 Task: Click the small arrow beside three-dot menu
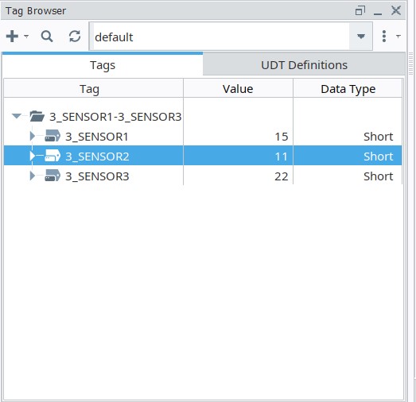point(398,37)
